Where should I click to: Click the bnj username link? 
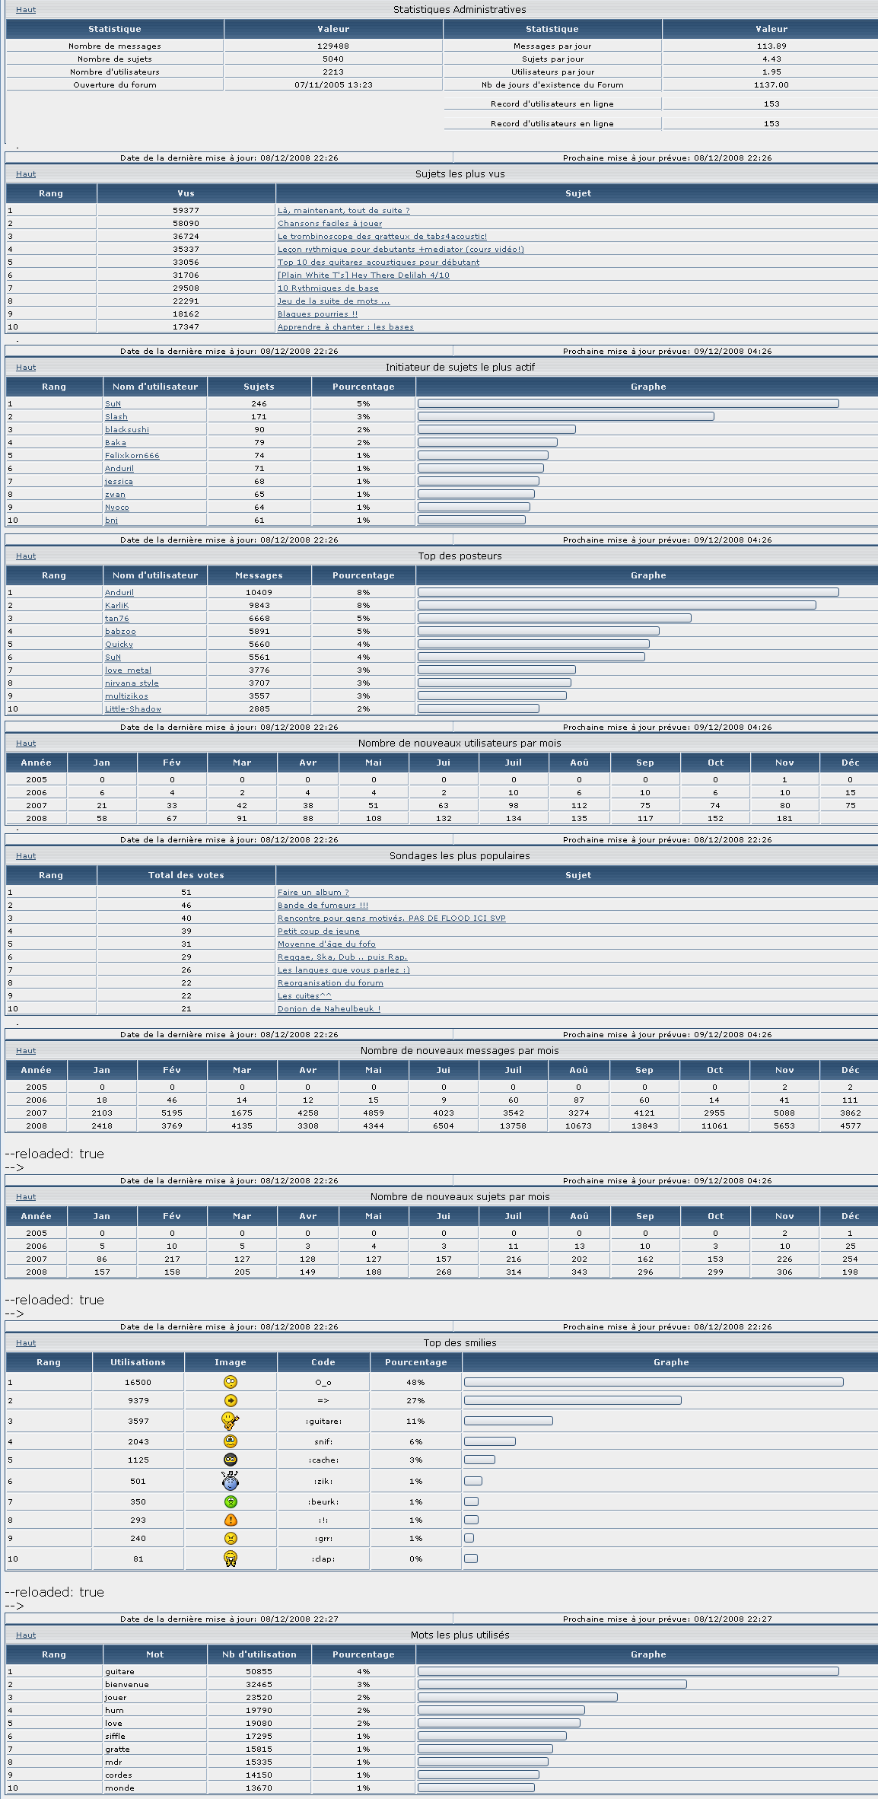click(x=111, y=521)
